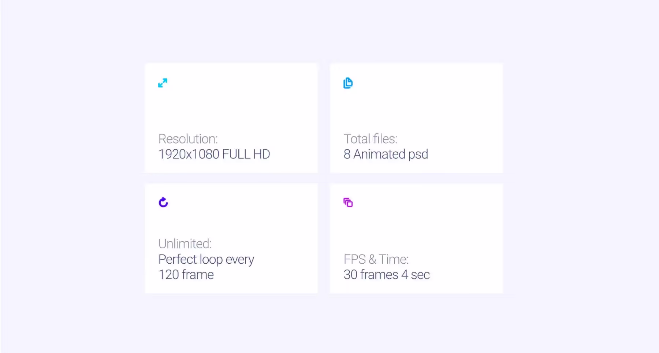
Task: Select the FPS & Time label
Action: [x=376, y=259]
